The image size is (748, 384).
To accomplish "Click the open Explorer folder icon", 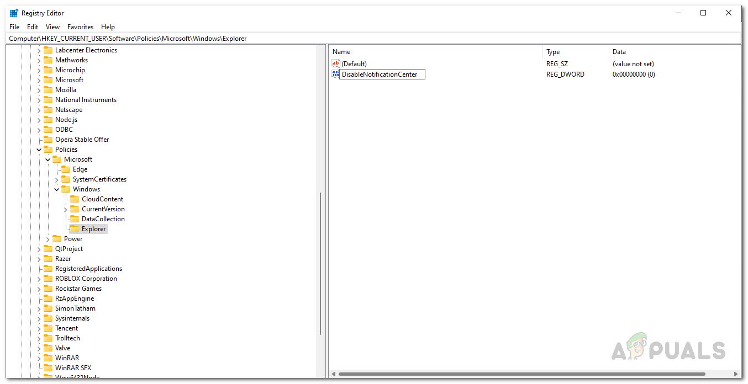I will point(75,229).
